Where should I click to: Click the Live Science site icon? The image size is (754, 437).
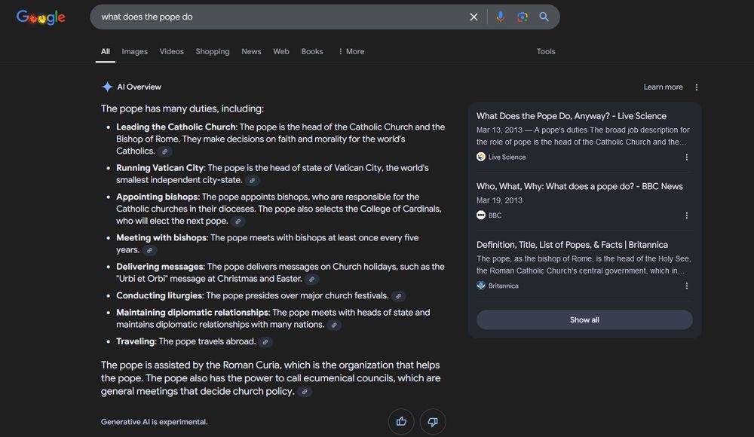pyautogui.click(x=481, y=157)
